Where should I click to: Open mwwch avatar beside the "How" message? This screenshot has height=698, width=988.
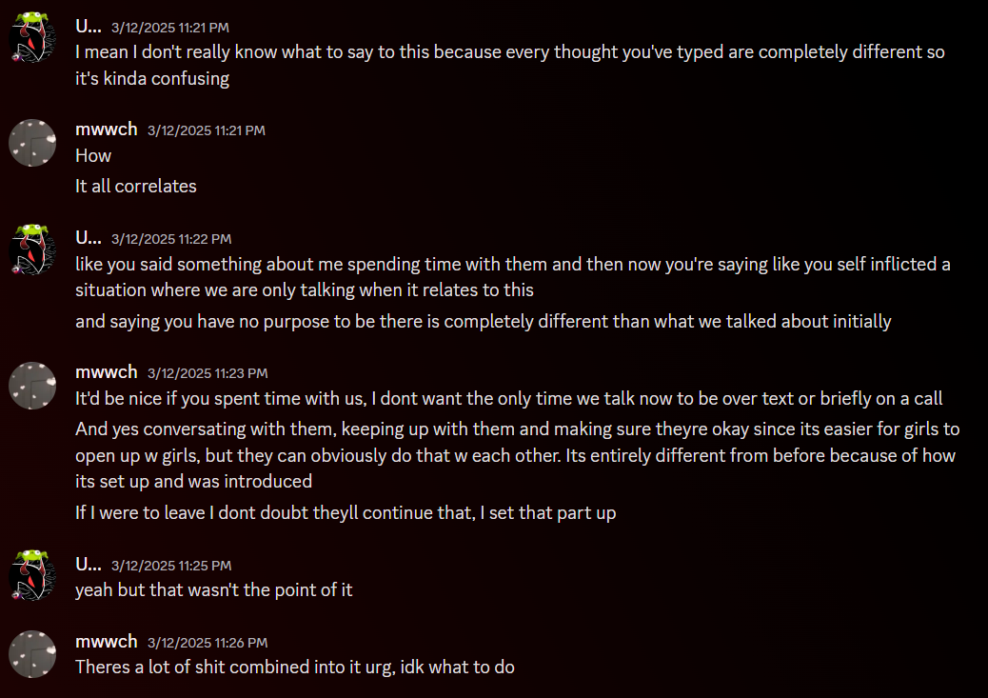point(32,143)
